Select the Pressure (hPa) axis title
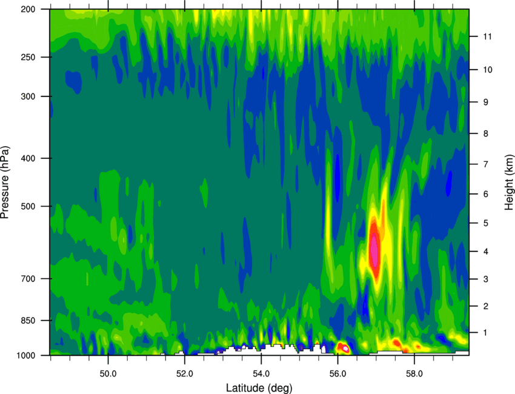The width and height of the screenshot is (515, 394). click(x=5, y=182)
